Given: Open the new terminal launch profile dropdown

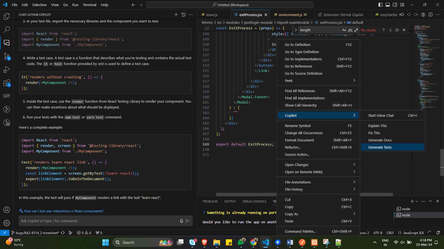Looking at the screenshot, I should tap(417, 201).
